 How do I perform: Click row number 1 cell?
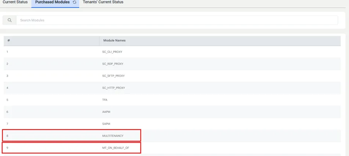[x=52, y=52]
